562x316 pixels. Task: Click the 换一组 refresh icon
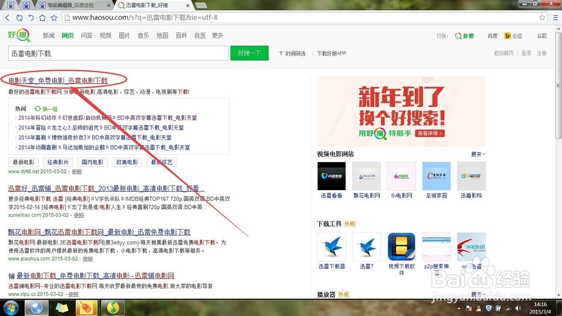[38, 109]
